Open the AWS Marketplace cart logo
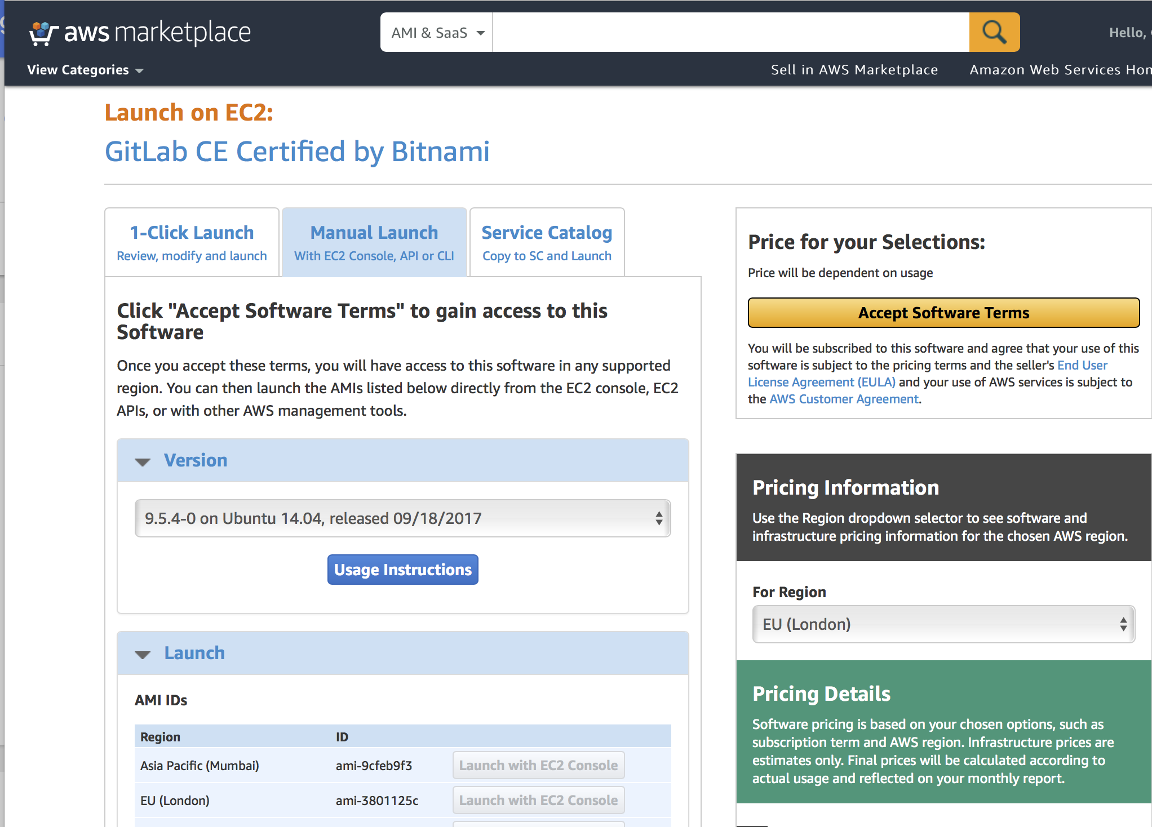Viewport: 1152px width, 827px height. coord(140,33)
